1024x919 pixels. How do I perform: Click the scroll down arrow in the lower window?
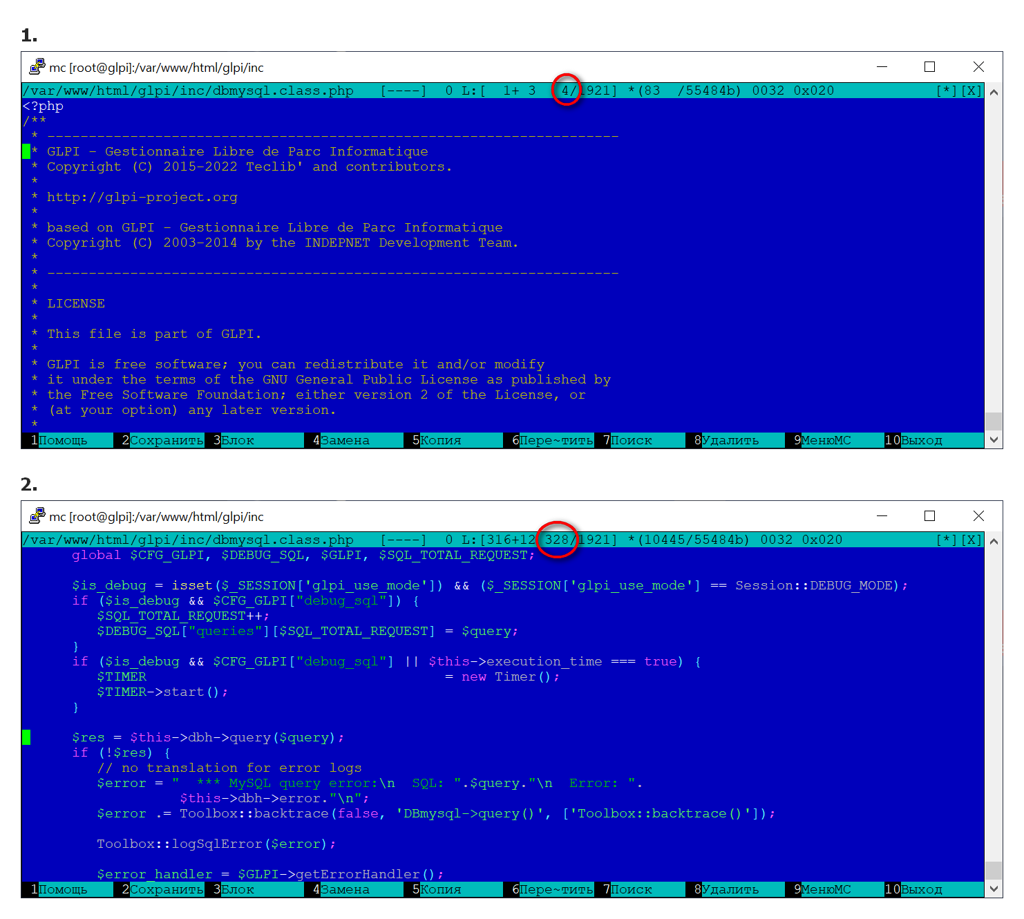[x=994, y=889]
